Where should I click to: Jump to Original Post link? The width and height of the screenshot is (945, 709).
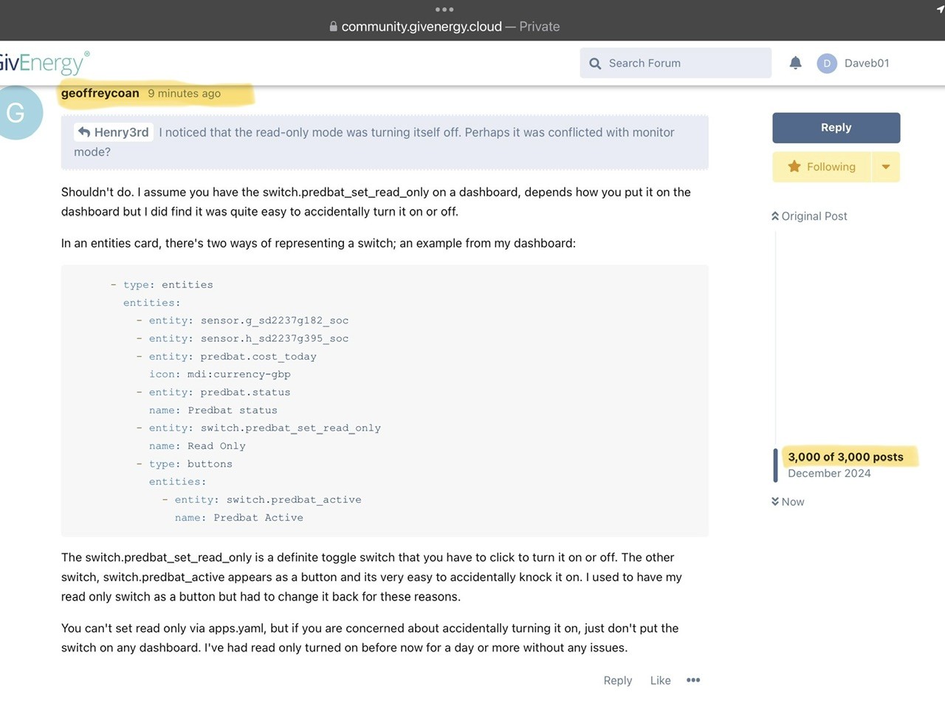coord(809,216)
